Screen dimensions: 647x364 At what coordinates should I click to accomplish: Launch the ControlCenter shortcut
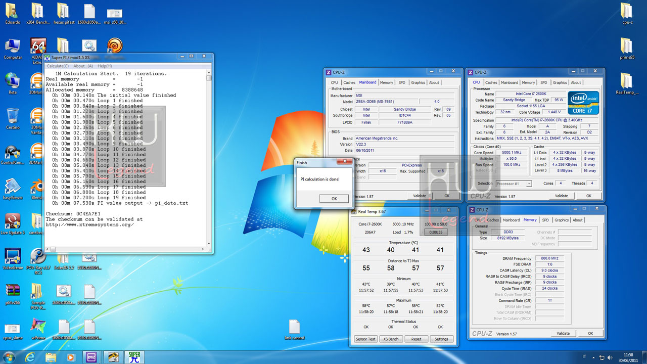click(x=13, y=155)
